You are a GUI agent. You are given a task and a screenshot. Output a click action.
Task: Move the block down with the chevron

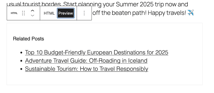(x=32, y=15)
